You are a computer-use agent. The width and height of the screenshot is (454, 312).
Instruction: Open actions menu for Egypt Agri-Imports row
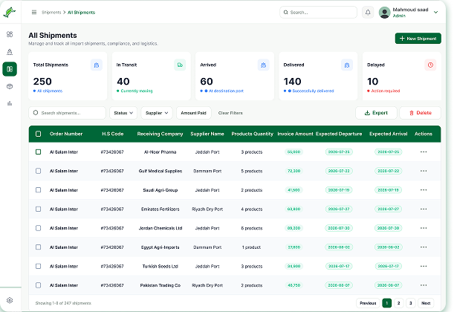[x=424, y=247]
